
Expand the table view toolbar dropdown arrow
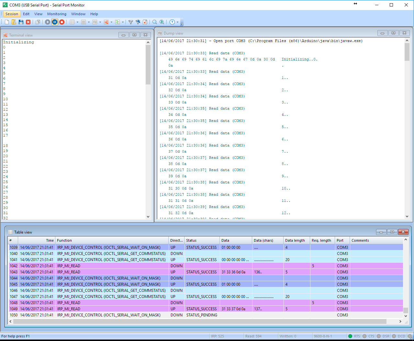point(77,22)
